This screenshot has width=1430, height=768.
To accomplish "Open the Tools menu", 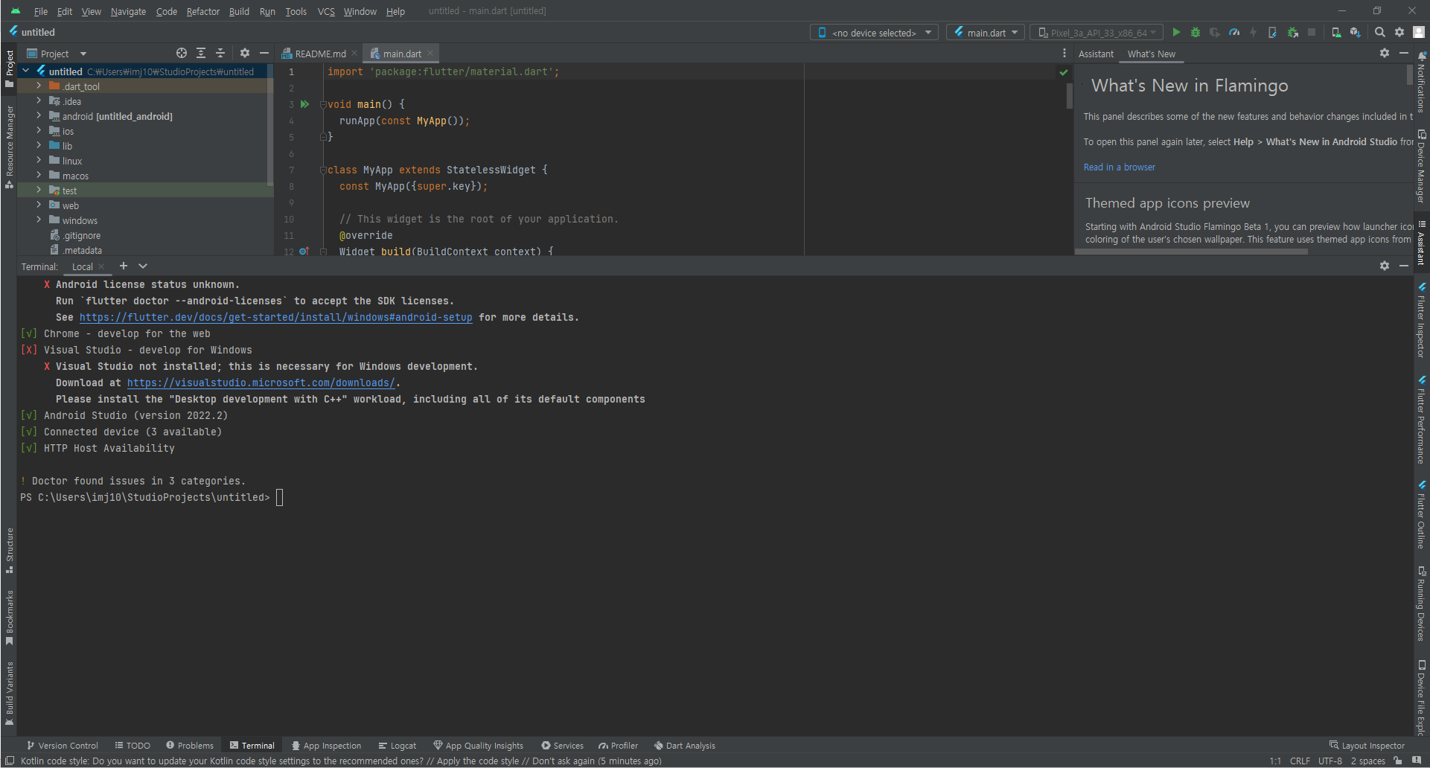I will click(296, 11).
